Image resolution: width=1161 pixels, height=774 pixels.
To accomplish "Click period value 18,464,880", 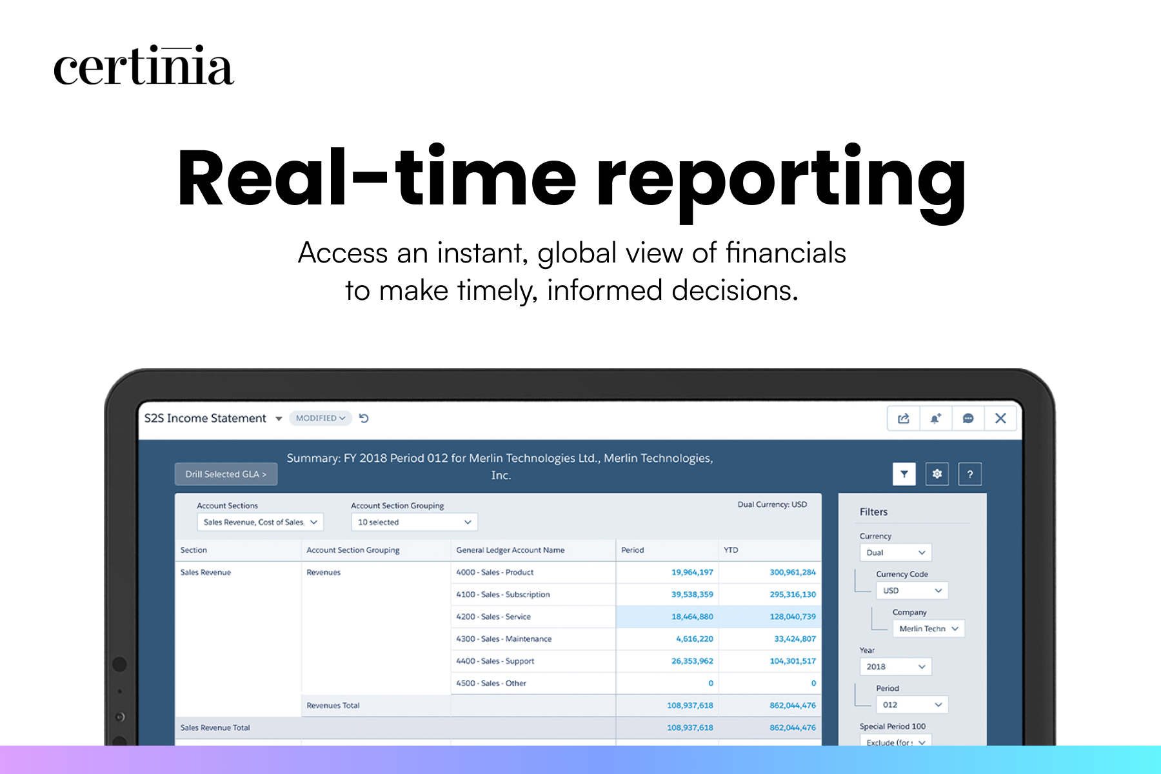I will (x=692, y=617).
